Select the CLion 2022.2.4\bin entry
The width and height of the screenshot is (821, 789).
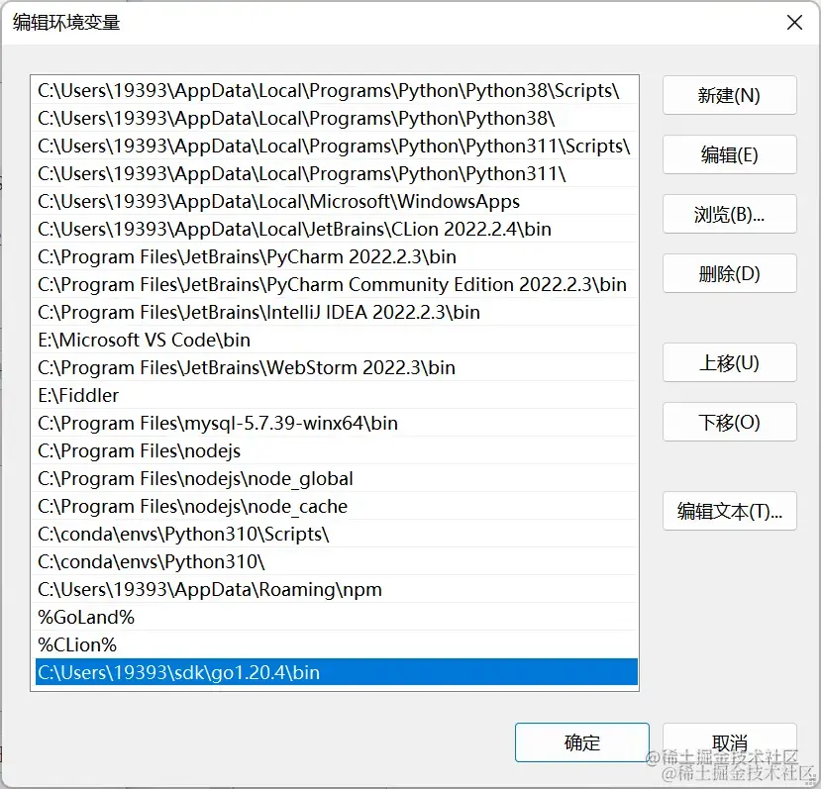click(x=335, y=230)
